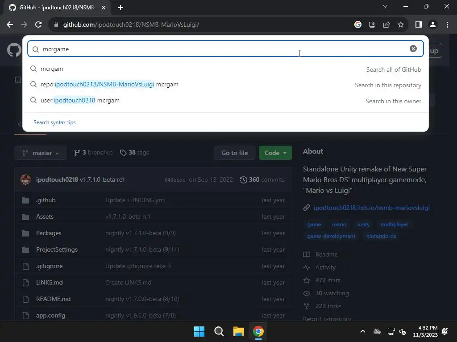
Task: Install app via the download icon in address bar
Action: pyautogui.click(x=372, y=25)
